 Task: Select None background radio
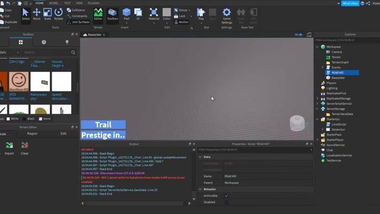pos(41,119)
